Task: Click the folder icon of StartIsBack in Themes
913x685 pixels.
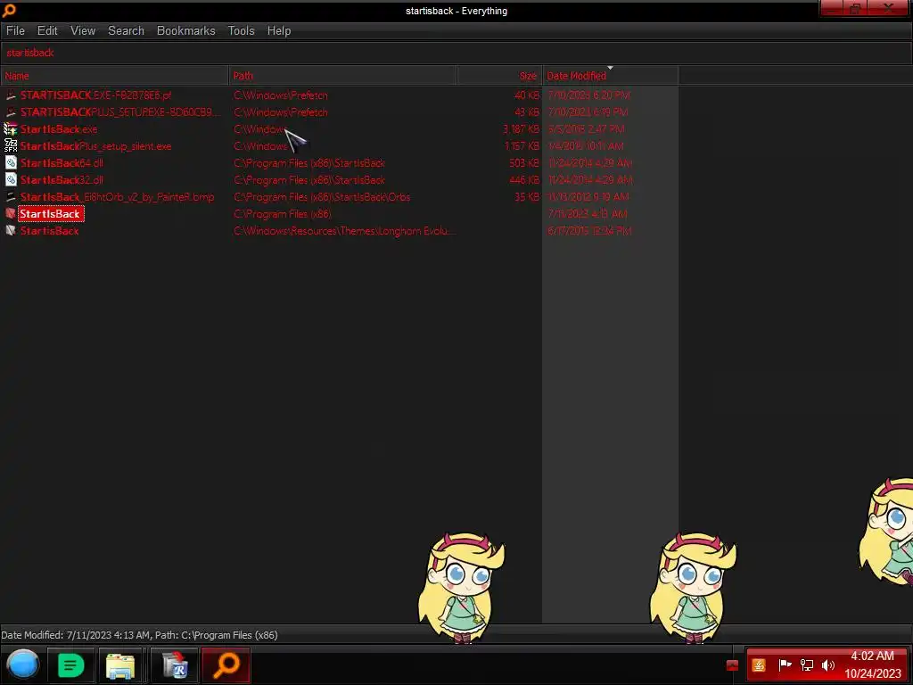Action: coord(11,231)
